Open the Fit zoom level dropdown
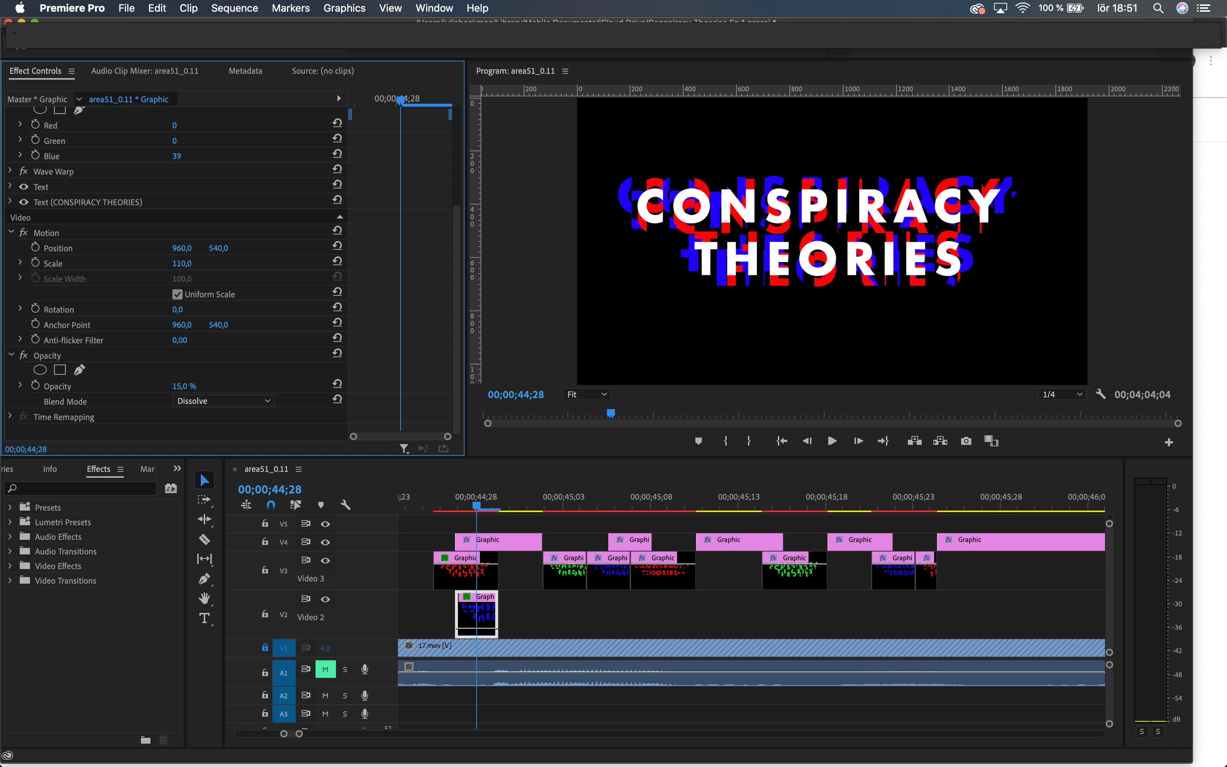 [x=586, y=395]
